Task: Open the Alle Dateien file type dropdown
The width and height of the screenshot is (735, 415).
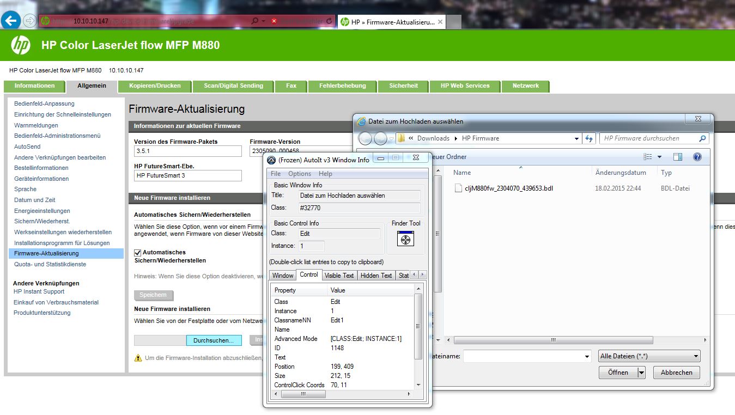Action: pos(649,356)
